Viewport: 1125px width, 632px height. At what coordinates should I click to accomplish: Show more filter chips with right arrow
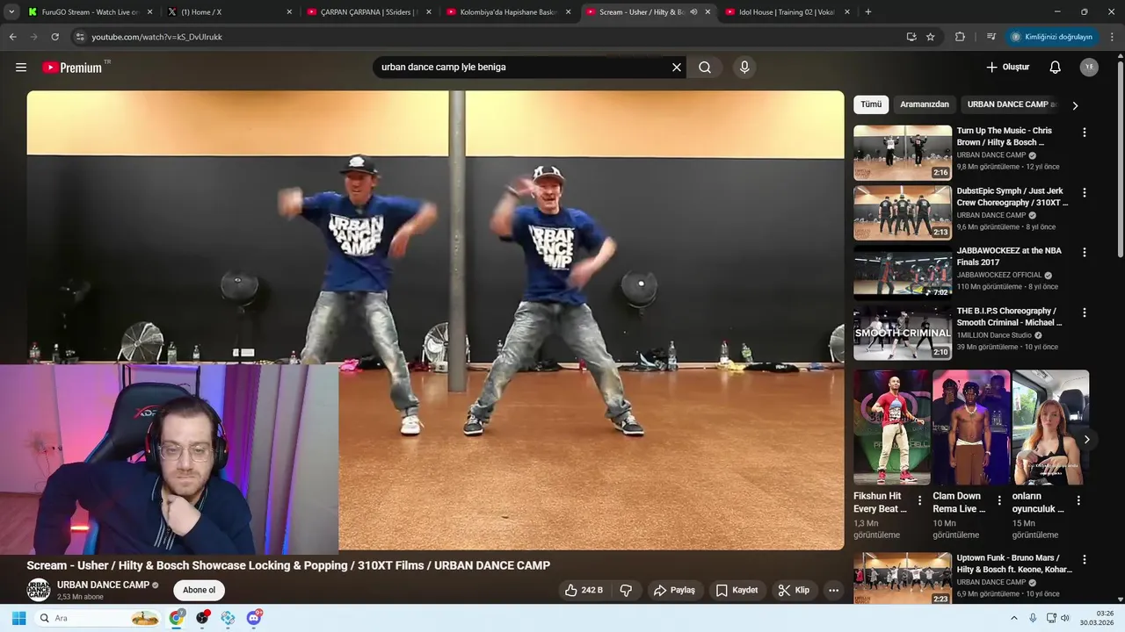click(x=1075, y=105)
